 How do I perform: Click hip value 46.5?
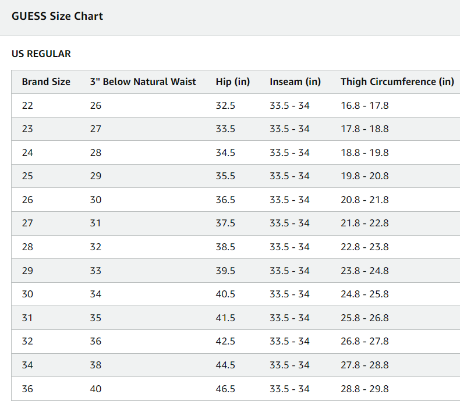pyautogui.click(x=225, y=389)
